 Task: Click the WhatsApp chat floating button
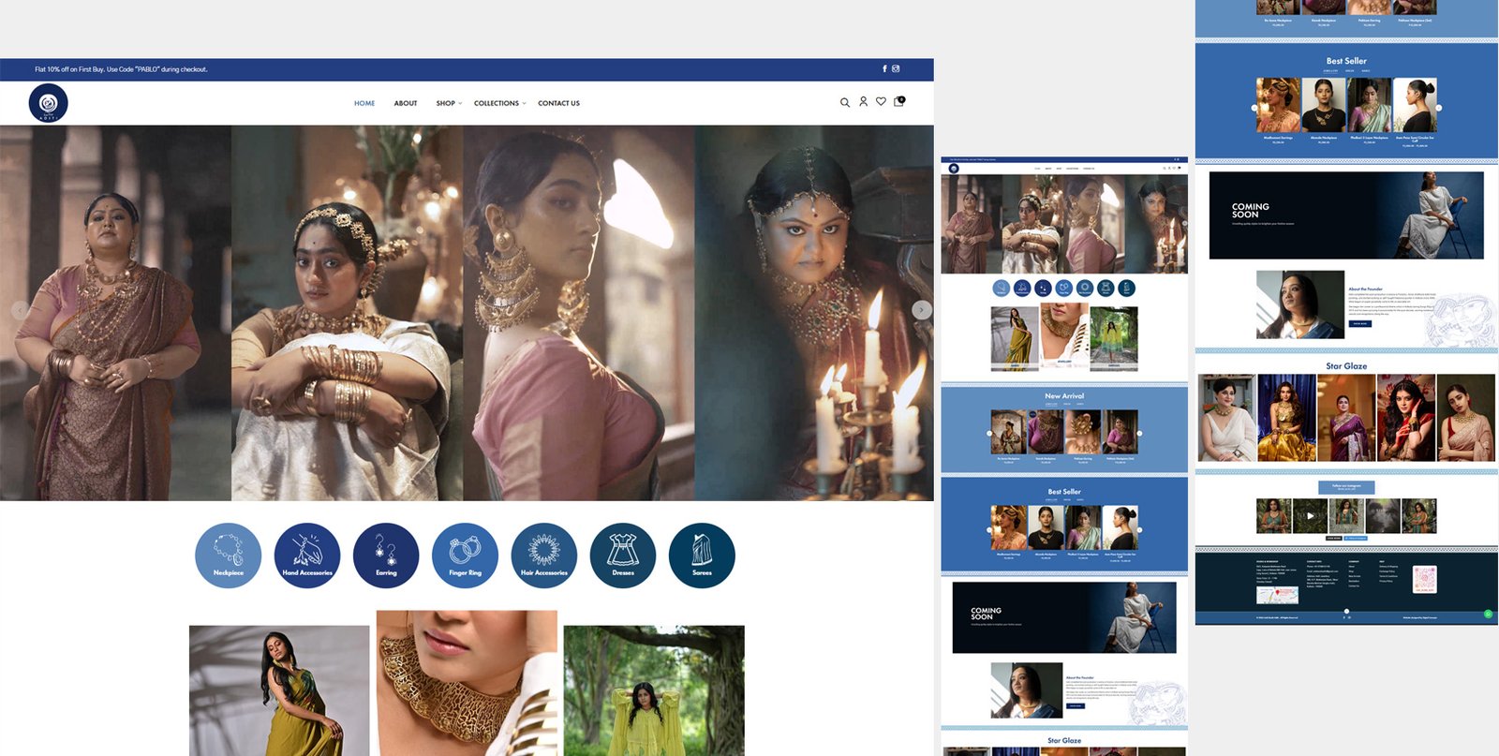point(1488,615)
